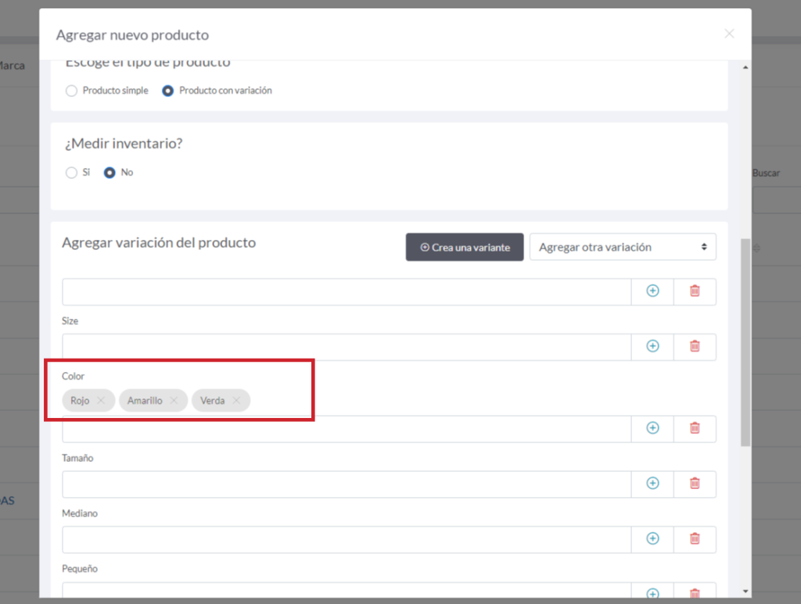Image resolution: width=801 pixels, height=604 pixels.
Task: Remove the Verda tag with its X
Action: point(236,401)
